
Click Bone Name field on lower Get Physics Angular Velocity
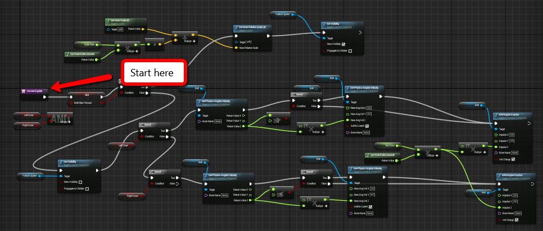point(225,195)
